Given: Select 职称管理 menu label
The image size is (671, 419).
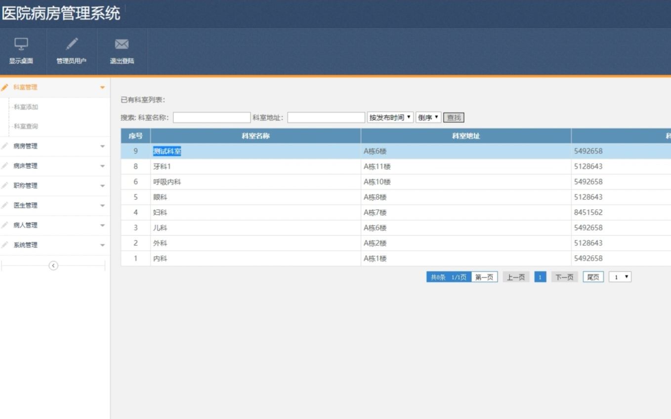Looking at the screenshot, I should click(25, 186).
